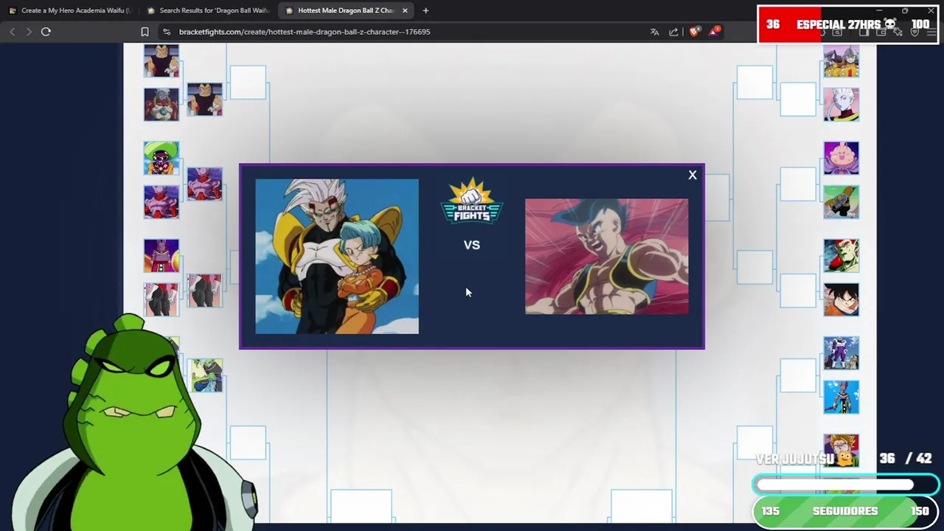Image resolution: width=944 pixels, height=531 pixels.
Task: Bookmark this page
Action: [x=145, y=32]
